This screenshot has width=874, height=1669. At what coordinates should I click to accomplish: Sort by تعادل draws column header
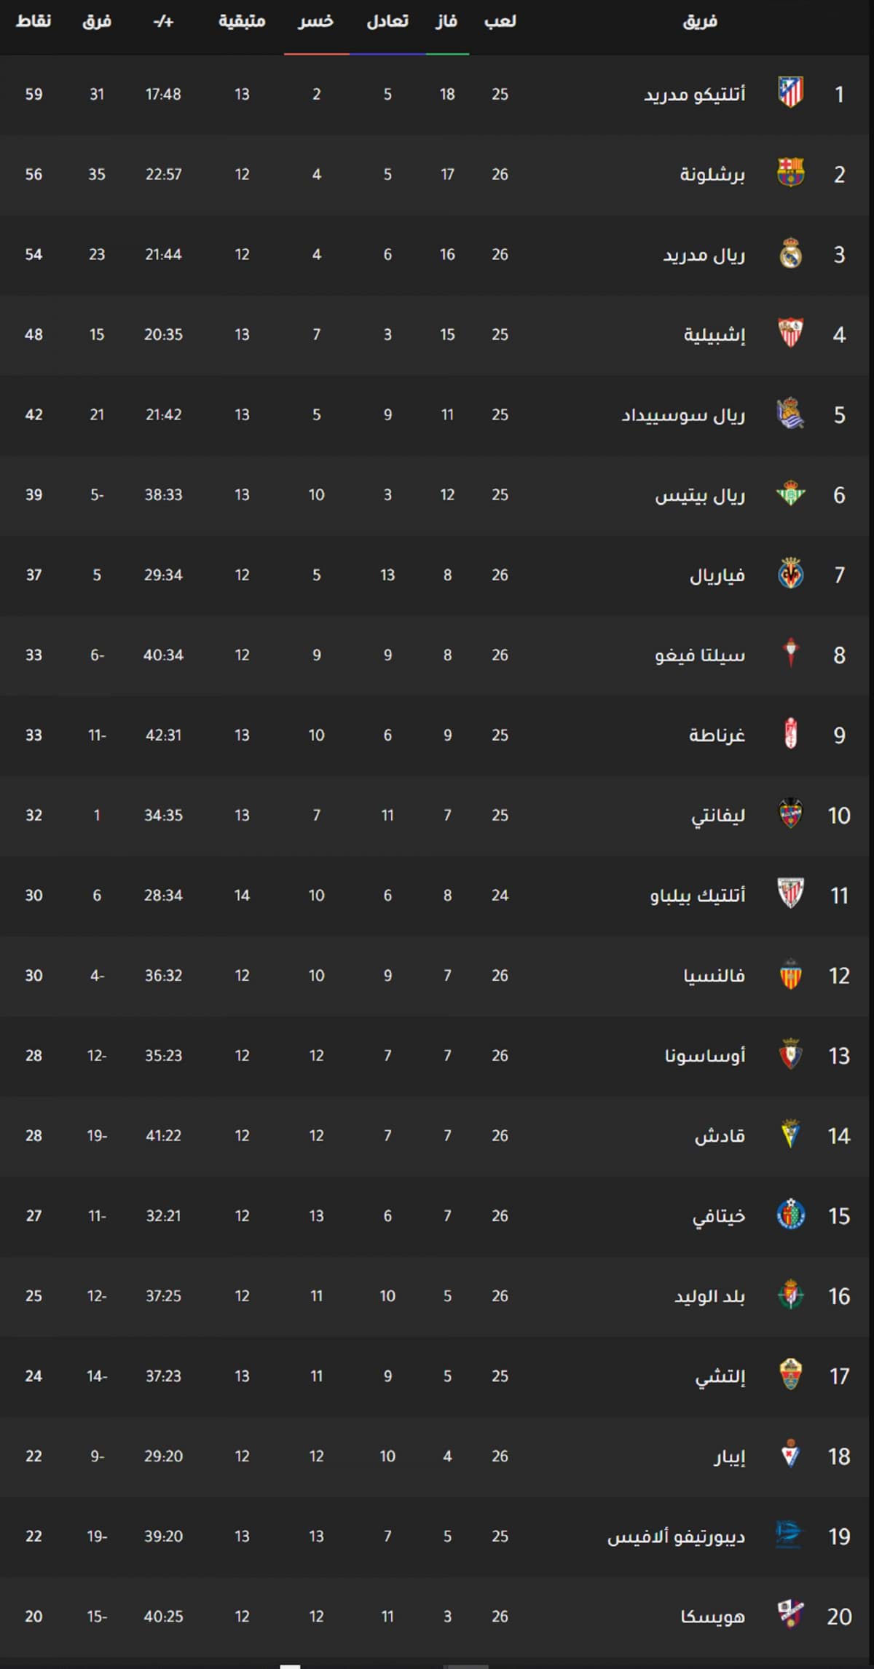pyautogui.click(x=387, y=21)
